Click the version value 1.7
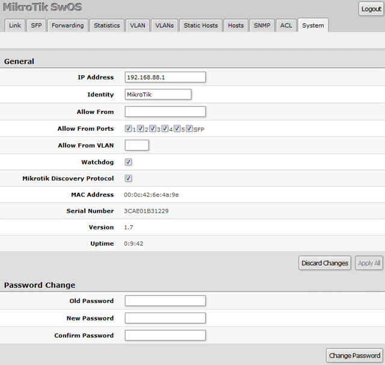This screenshot has height=365, width=385. tap(128, 227)
